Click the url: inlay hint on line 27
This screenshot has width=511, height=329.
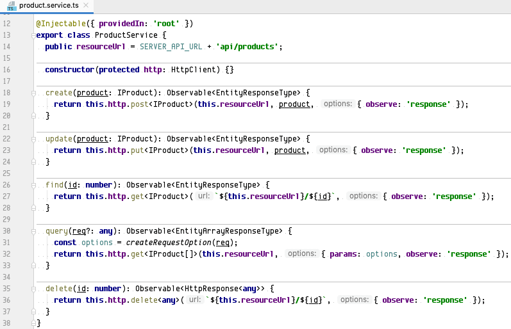204,196
